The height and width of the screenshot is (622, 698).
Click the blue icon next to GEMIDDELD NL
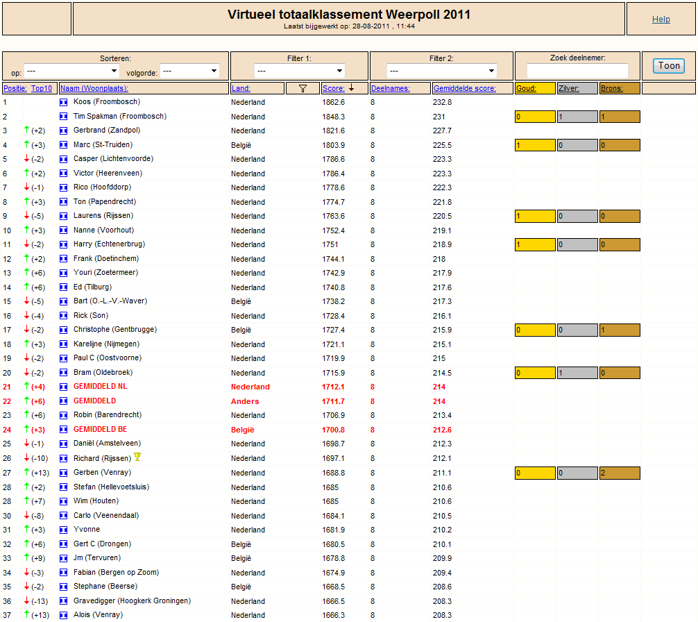[x=64, y=387]
